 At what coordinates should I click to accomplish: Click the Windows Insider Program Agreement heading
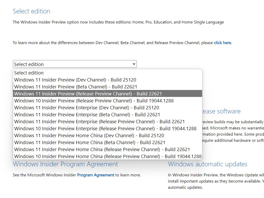pyautogui.click(x=65, y=164)
